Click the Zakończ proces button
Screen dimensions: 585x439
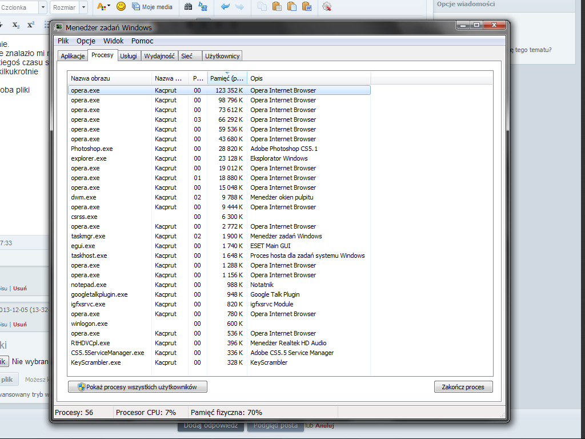click(463, 387)
